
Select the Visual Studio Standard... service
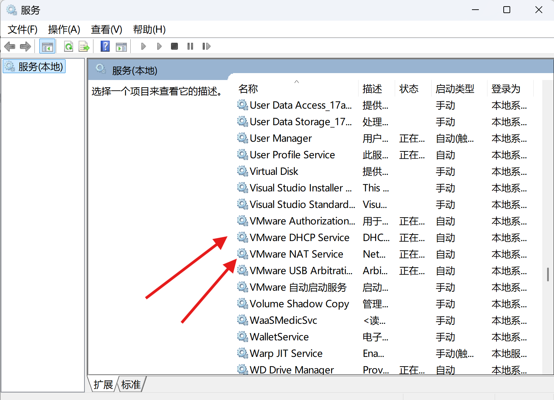[x=385, y=204]
